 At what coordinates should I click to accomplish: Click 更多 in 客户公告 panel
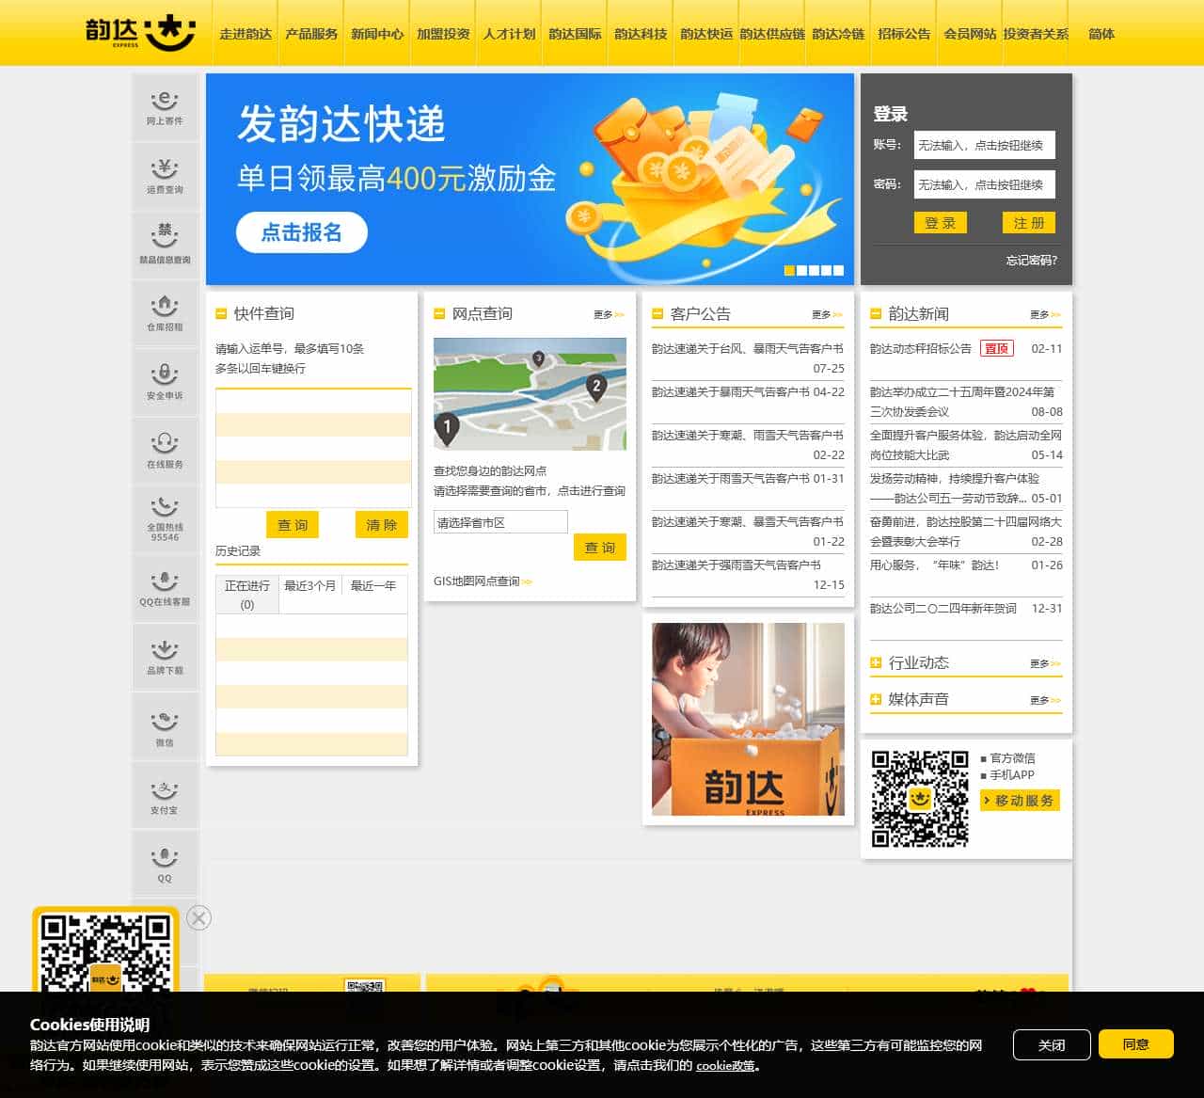pyautogui.click(x=828, y=314)
